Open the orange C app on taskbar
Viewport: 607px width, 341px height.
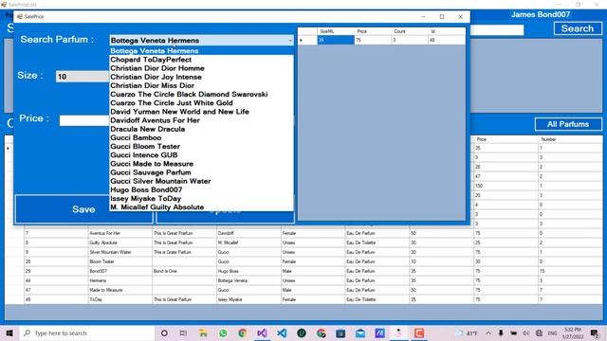(419, 332)
